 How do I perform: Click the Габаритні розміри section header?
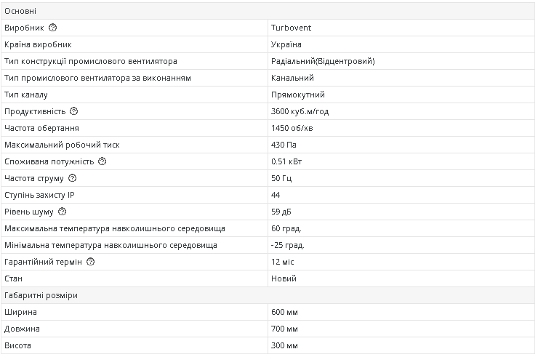pos(41,295)
